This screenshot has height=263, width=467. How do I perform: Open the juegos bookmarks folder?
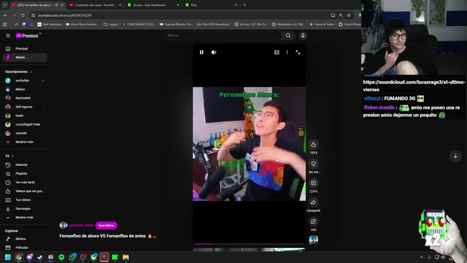(111, 24)
